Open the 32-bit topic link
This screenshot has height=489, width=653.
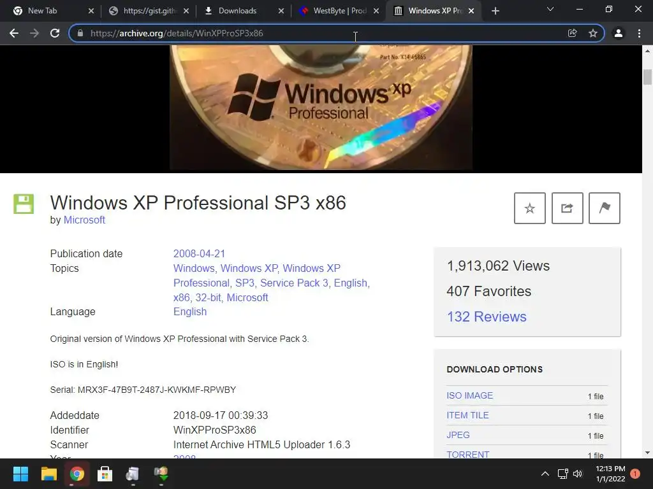(209, 298)
